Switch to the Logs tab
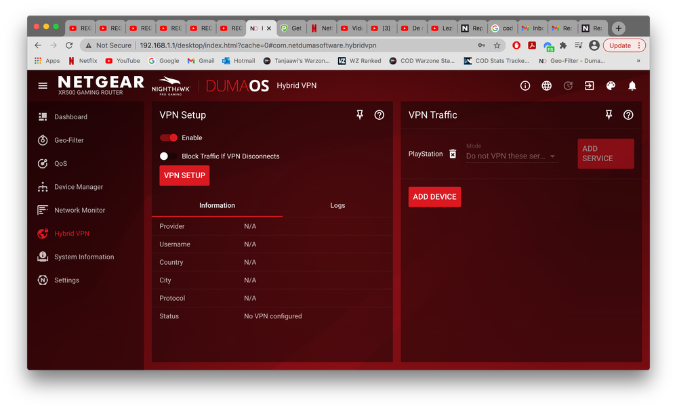Screen dimensions: 677x409 337,205
